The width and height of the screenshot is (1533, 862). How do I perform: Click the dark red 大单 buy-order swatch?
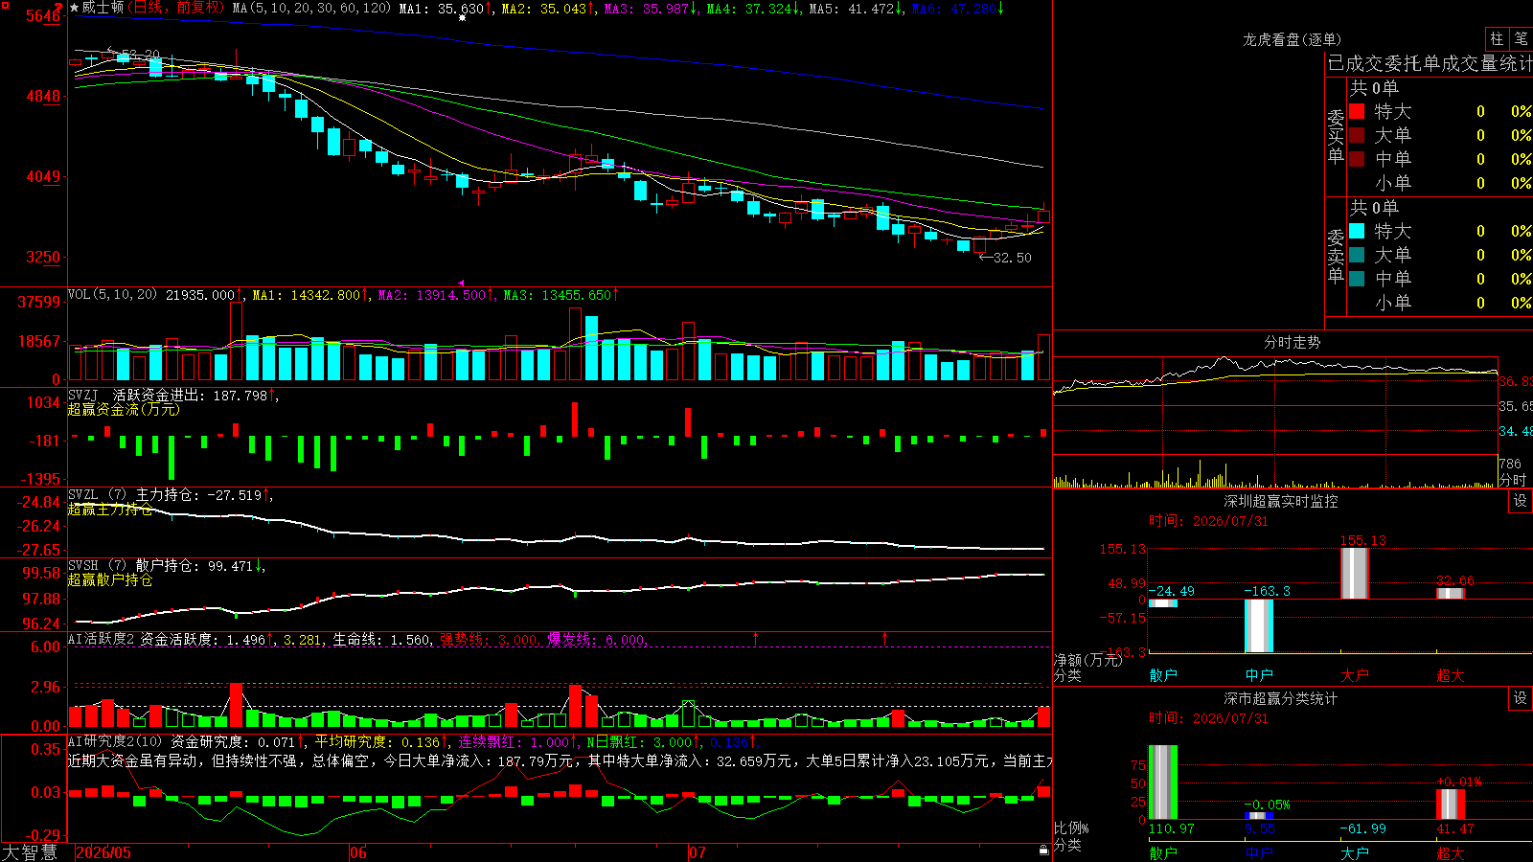tap(1357, 135)
